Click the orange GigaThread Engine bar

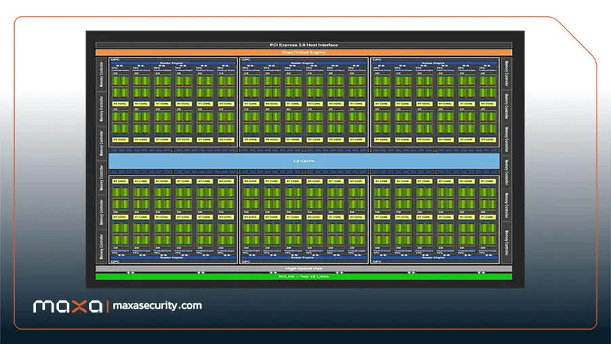coord(303,52)
